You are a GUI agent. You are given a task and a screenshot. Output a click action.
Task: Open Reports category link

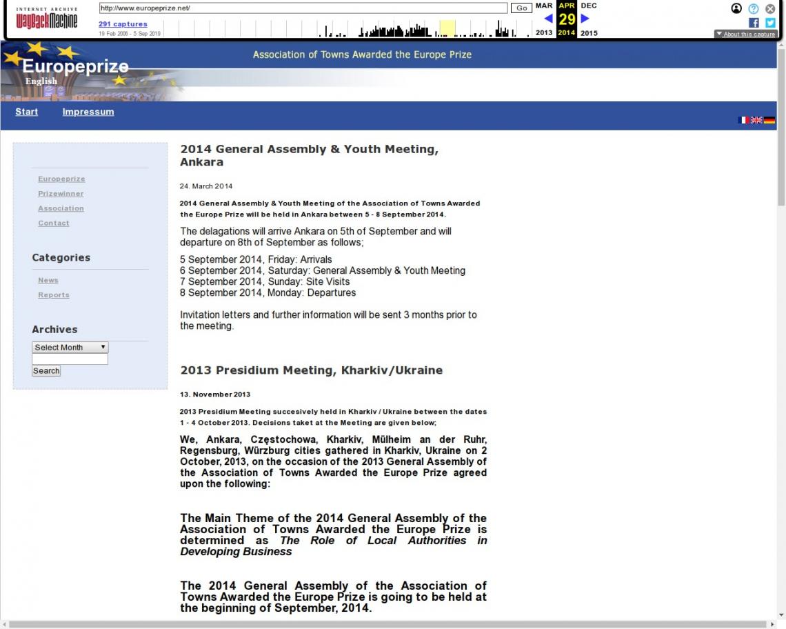(54, 295)
